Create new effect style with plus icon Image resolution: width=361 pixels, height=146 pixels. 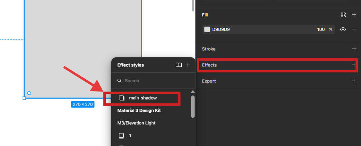(188, 65)
